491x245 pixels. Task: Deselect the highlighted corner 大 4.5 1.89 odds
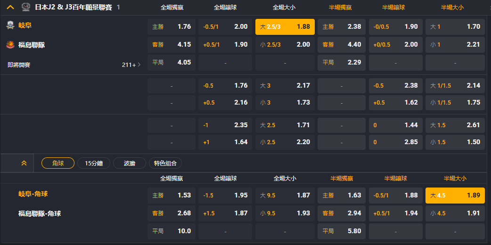(455, 196)
